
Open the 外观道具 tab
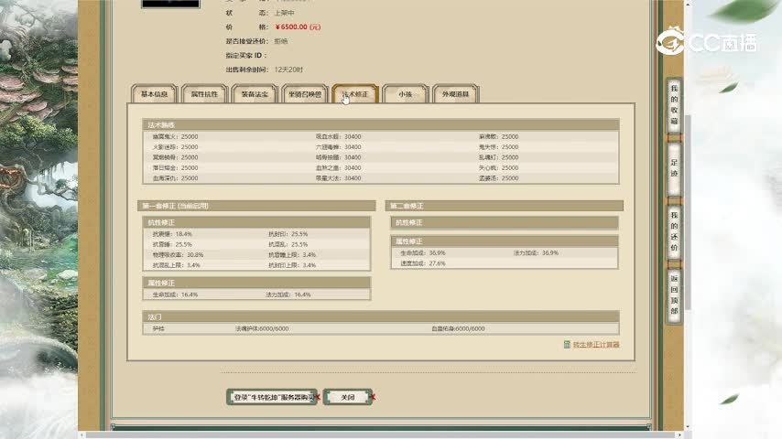pyautogui.click(x=455, y=94)
